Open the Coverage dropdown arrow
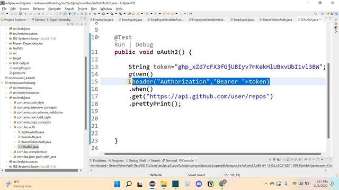 pyautogui.click(x=116, y=14)
